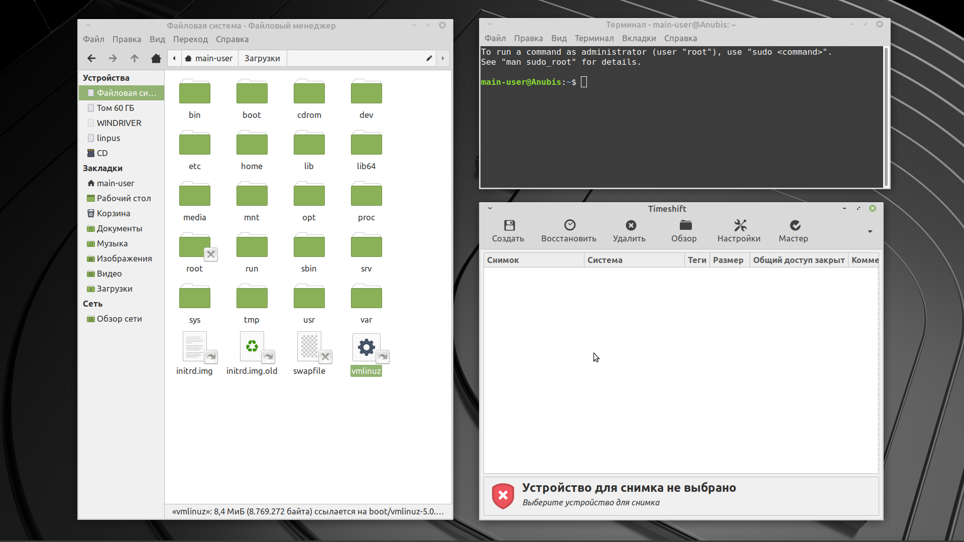Click the Timeshift Delete (Удалить) icon
This screenshot has width=964, height=542.
pos(631,225)
